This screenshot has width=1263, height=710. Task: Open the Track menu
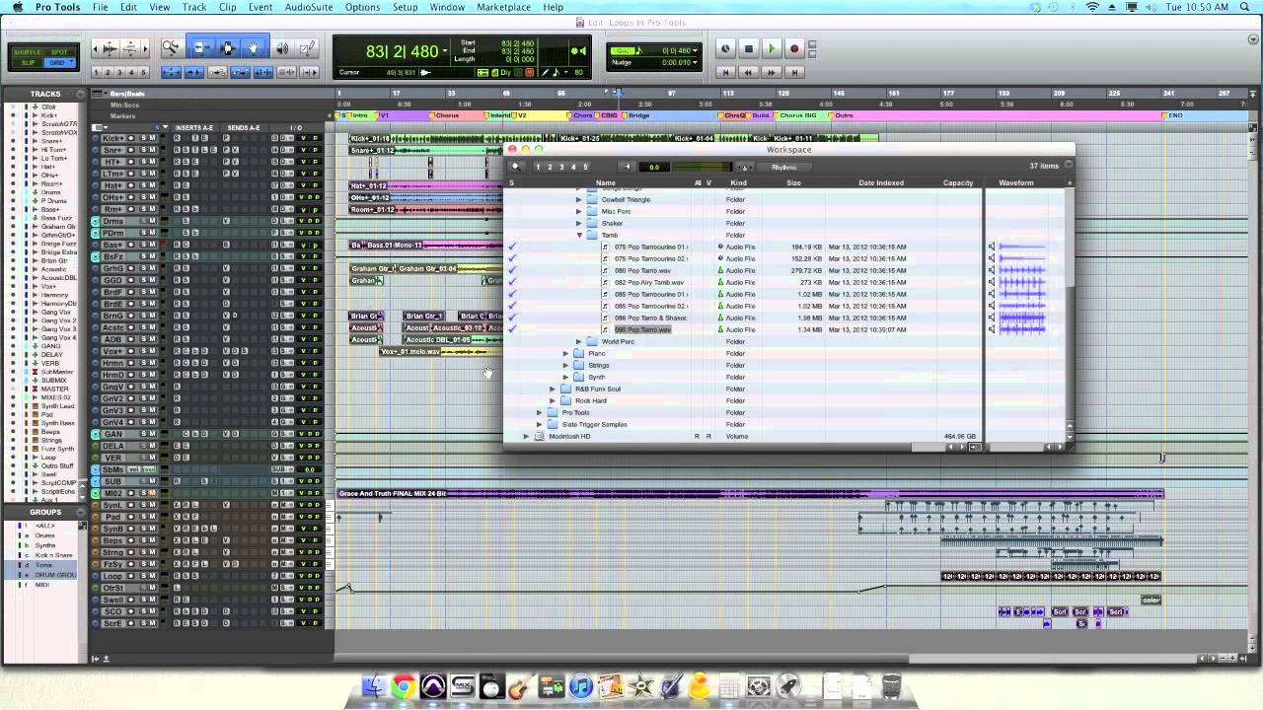click(194, 7)
